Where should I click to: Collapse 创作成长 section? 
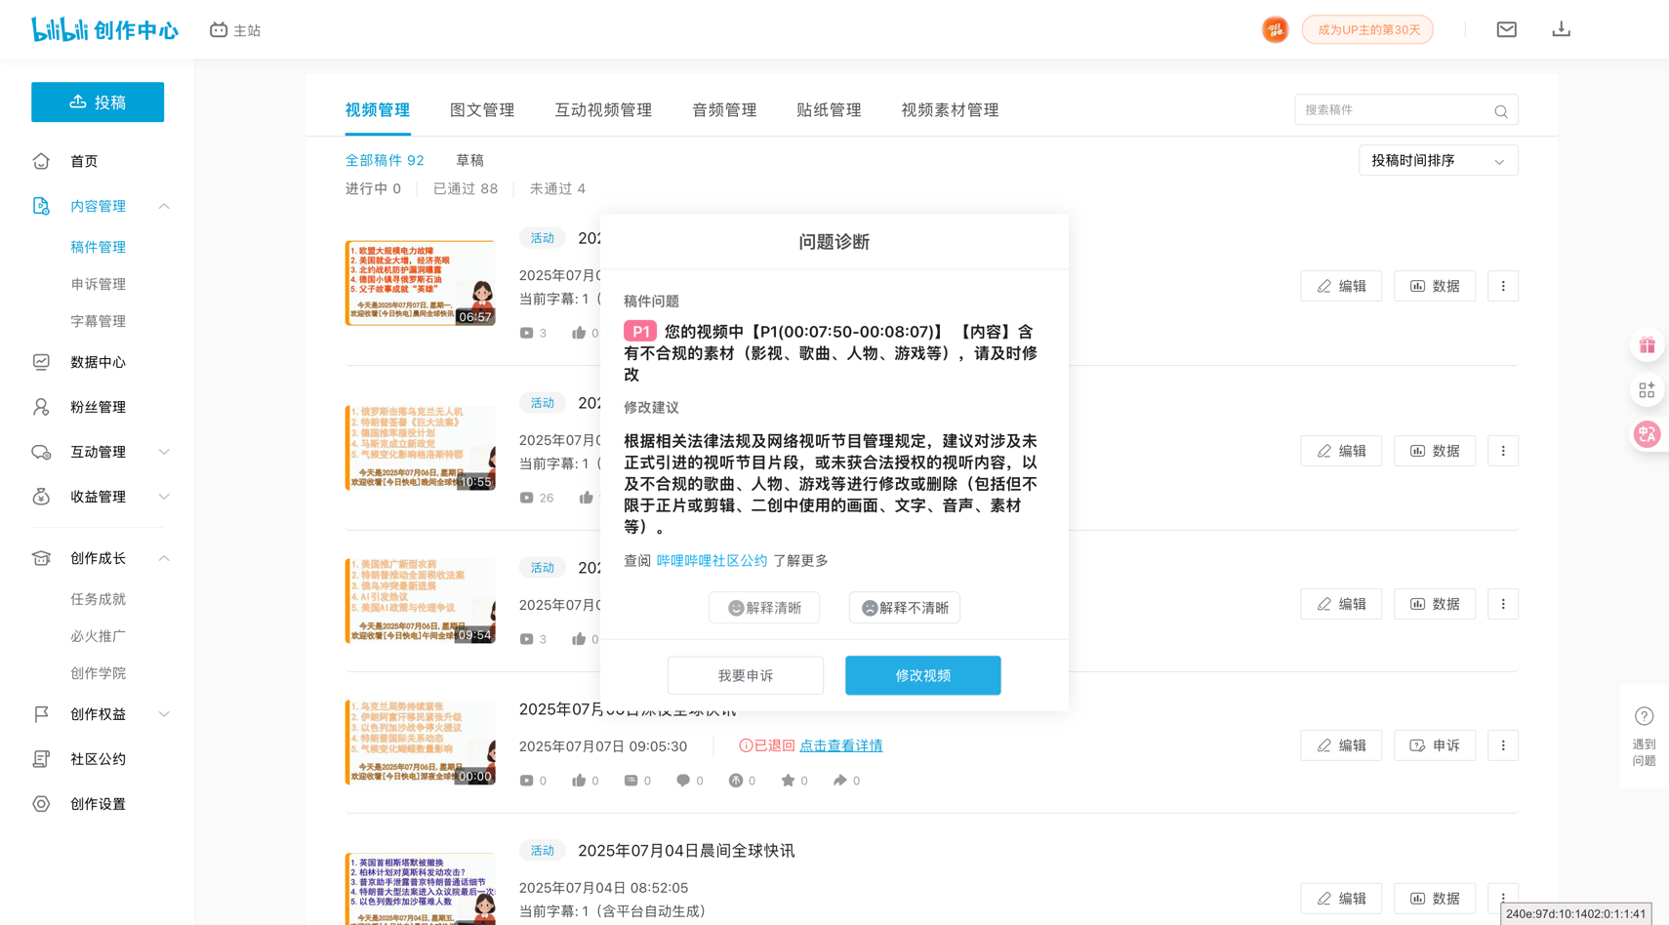164,558
